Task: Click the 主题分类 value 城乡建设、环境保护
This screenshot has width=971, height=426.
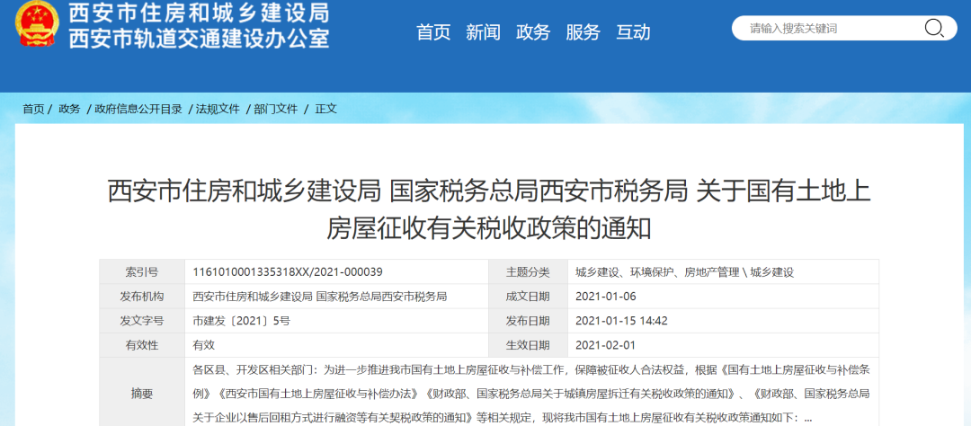Action: click(x=683, y=271)
